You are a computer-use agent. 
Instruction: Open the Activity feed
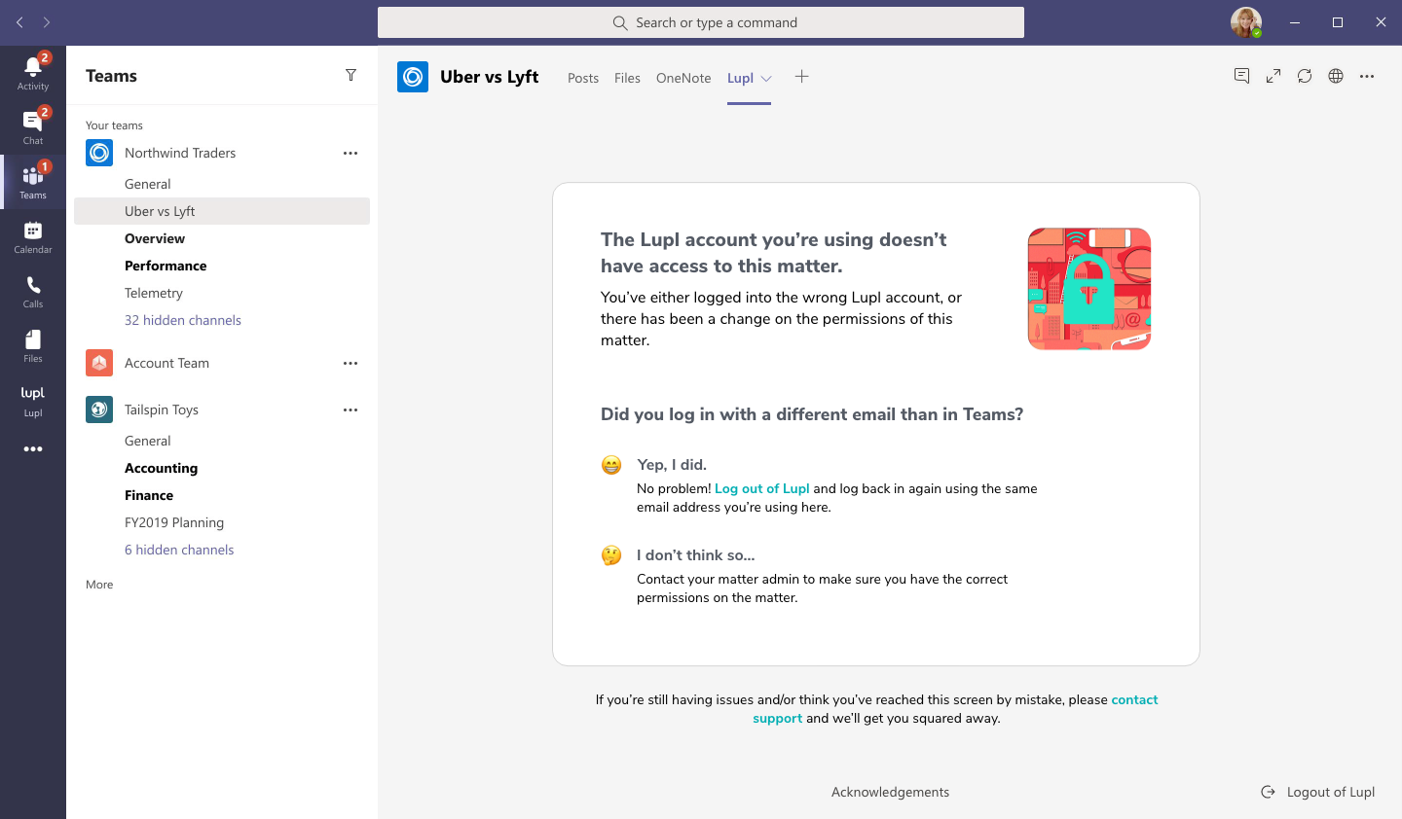(x=32, y=72)
